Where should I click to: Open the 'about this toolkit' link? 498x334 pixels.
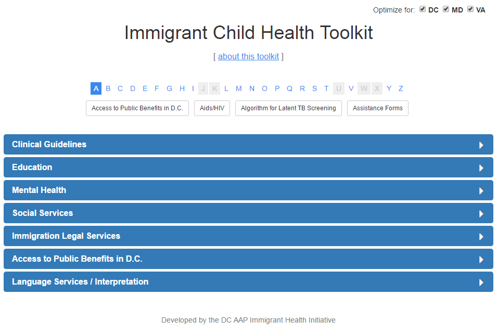(x=248, y=57)
